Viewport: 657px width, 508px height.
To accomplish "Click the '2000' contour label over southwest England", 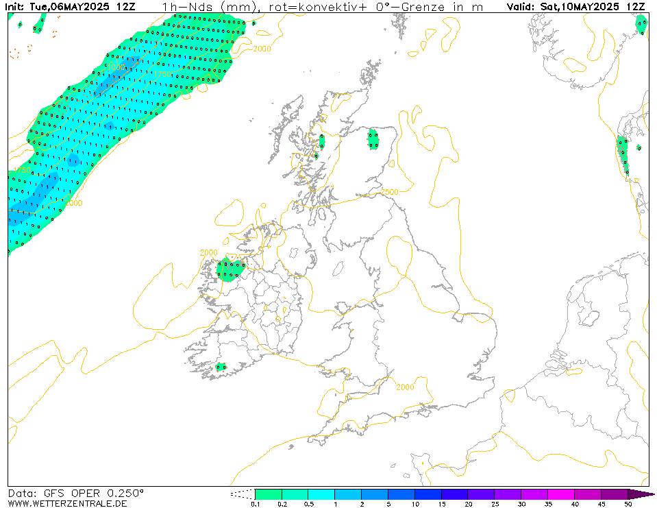I will [x=405, y=387].
